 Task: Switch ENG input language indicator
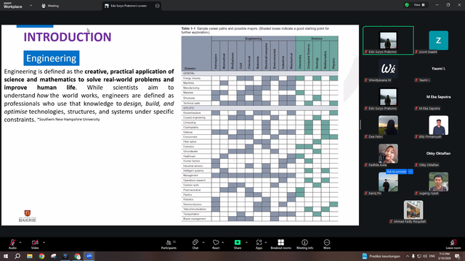(x=432, y=256)
